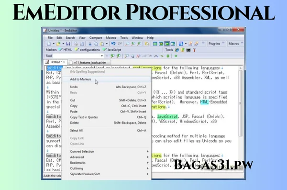Screen dimensions: 287x190
Task: Save the file with floppy disk icon
Action: (68, 44)
